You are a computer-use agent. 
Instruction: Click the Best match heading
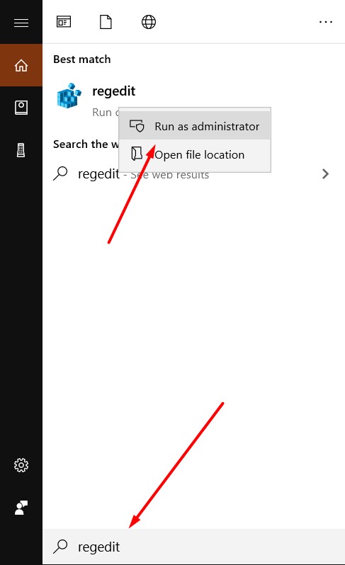point(82,59)
